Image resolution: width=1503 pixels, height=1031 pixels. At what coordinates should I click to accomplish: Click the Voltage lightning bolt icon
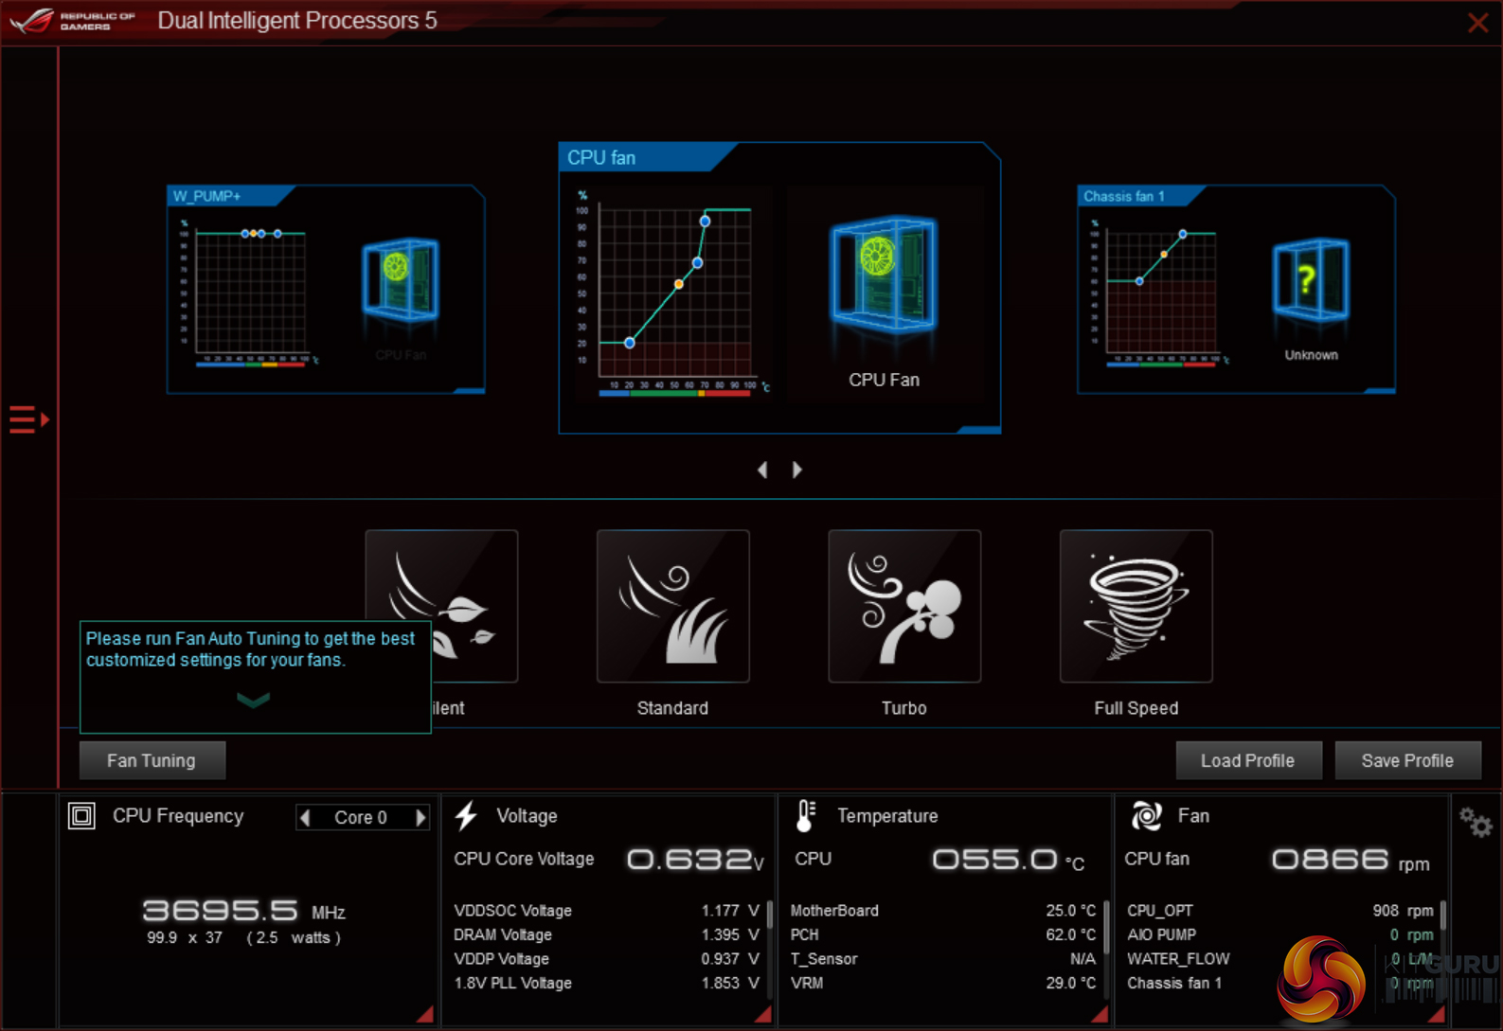click(x=466, y=816)
